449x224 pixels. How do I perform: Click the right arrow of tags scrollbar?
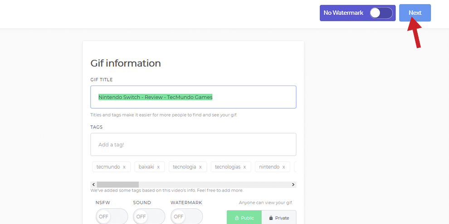click(293, 185)
